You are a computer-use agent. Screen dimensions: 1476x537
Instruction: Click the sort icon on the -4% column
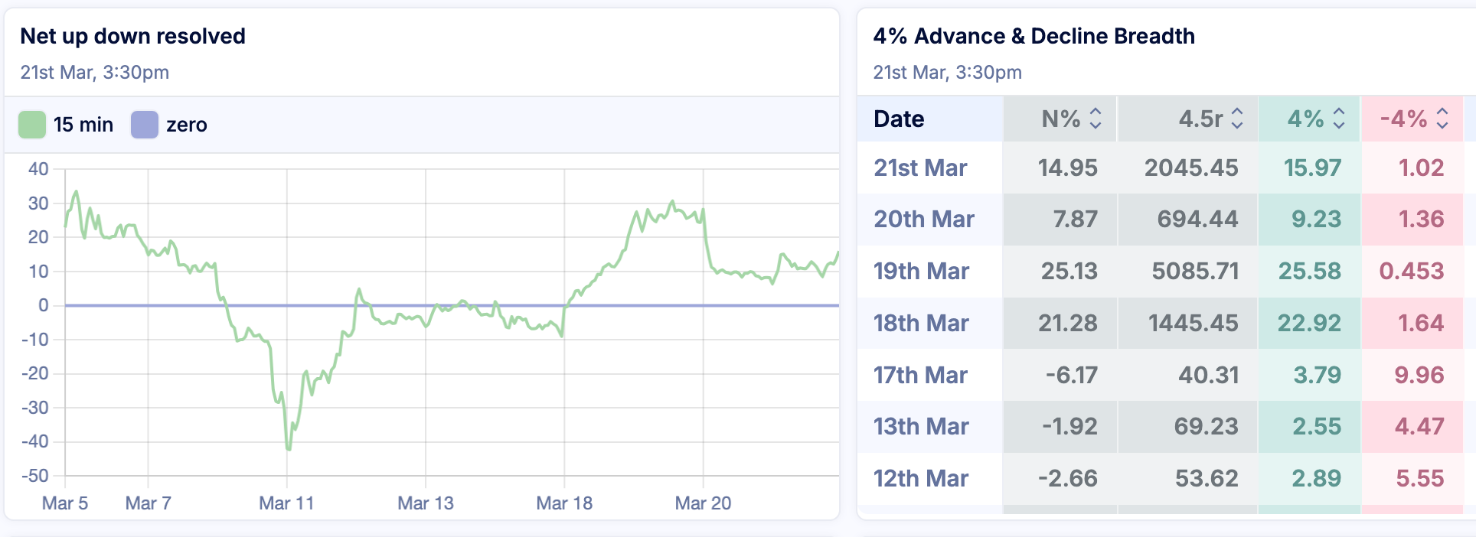click(1444, 119)
